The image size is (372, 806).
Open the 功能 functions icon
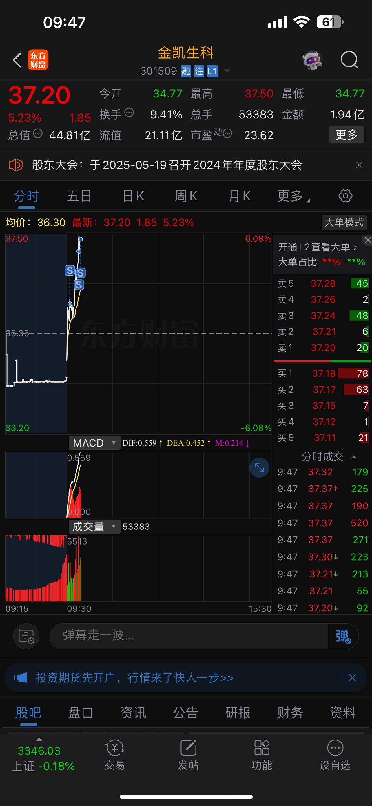coord(262,755)
